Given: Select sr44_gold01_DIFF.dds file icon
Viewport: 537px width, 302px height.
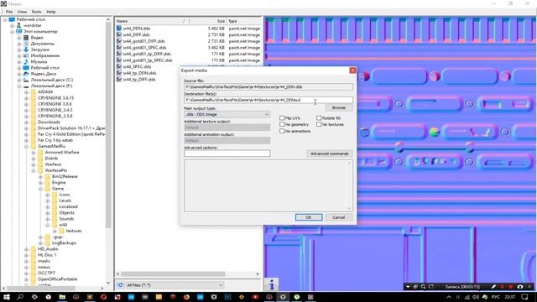Looking at the screenshot, I should click(x=119, y=41).
